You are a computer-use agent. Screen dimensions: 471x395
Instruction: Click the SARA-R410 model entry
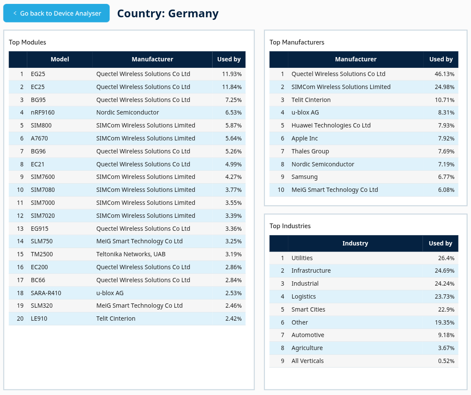tap(46, 293)
